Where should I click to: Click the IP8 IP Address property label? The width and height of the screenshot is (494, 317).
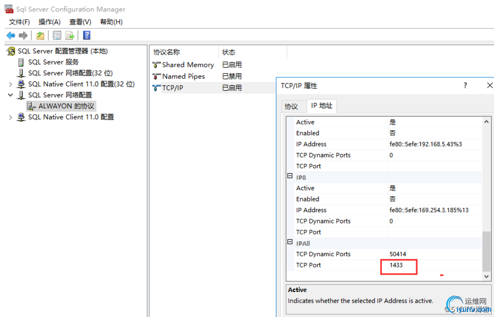(311, 210)
